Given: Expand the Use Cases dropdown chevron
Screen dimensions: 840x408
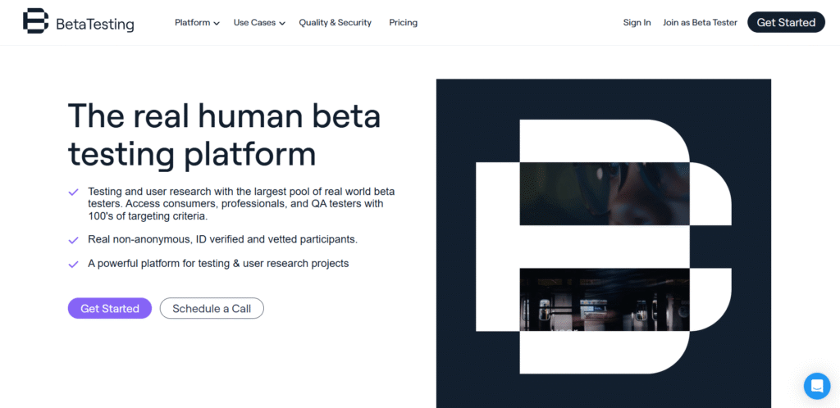Looking at the screenshot, I should coord(282,24).
